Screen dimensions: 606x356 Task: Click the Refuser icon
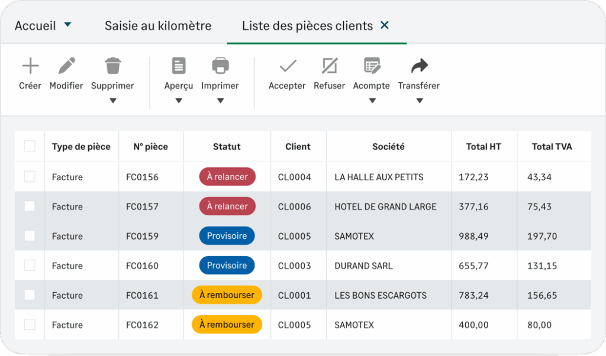(329, 66)
